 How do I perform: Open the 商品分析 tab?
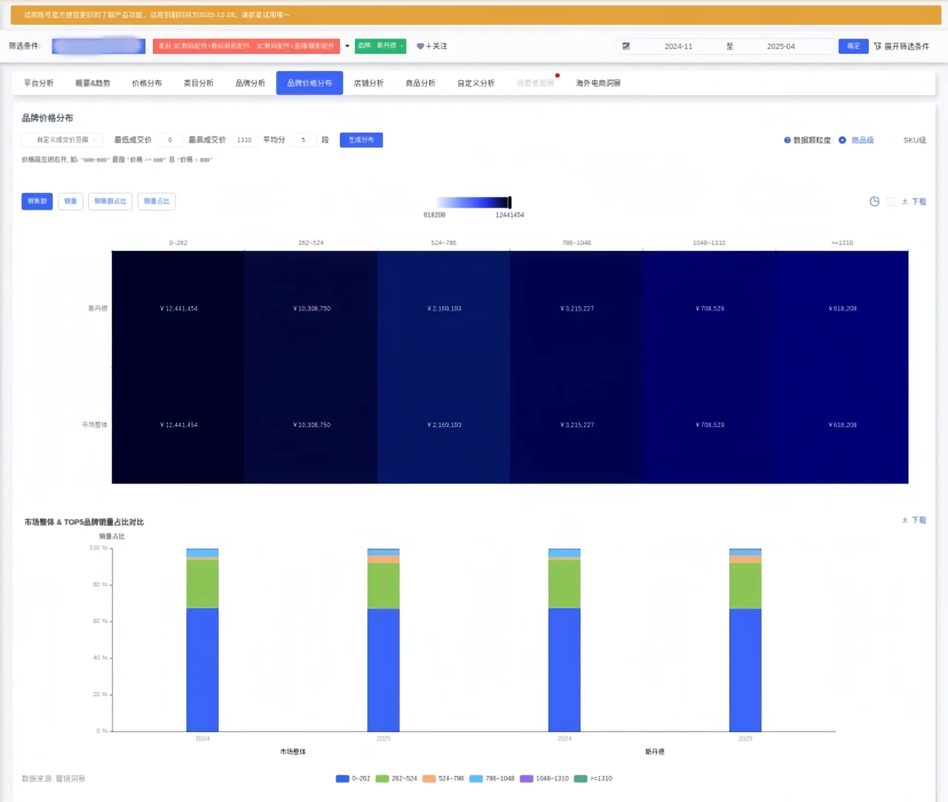coord(420,83)
